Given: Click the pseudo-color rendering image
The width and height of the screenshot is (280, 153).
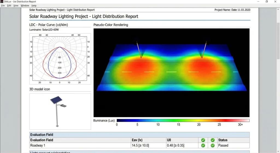Looking at the screenshot, I should (171, 73).
